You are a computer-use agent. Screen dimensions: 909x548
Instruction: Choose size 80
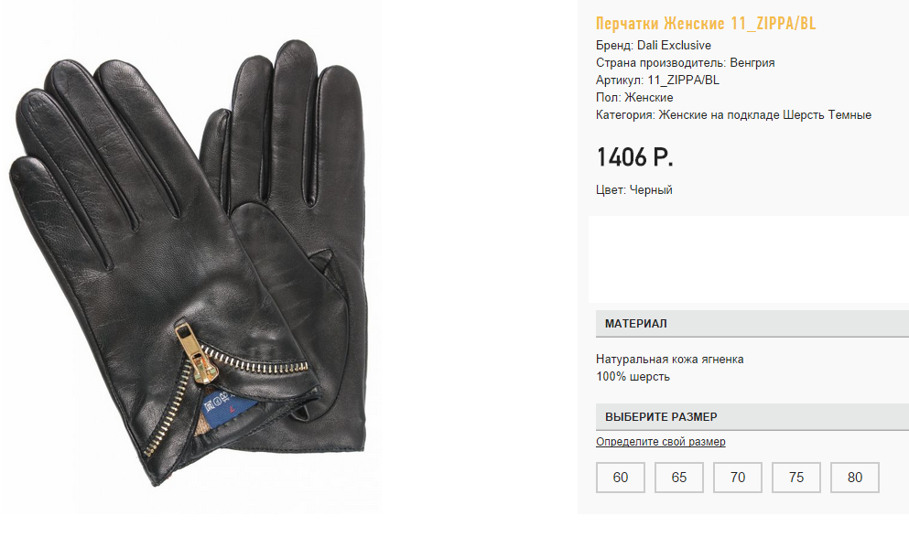tap(854, 478)
